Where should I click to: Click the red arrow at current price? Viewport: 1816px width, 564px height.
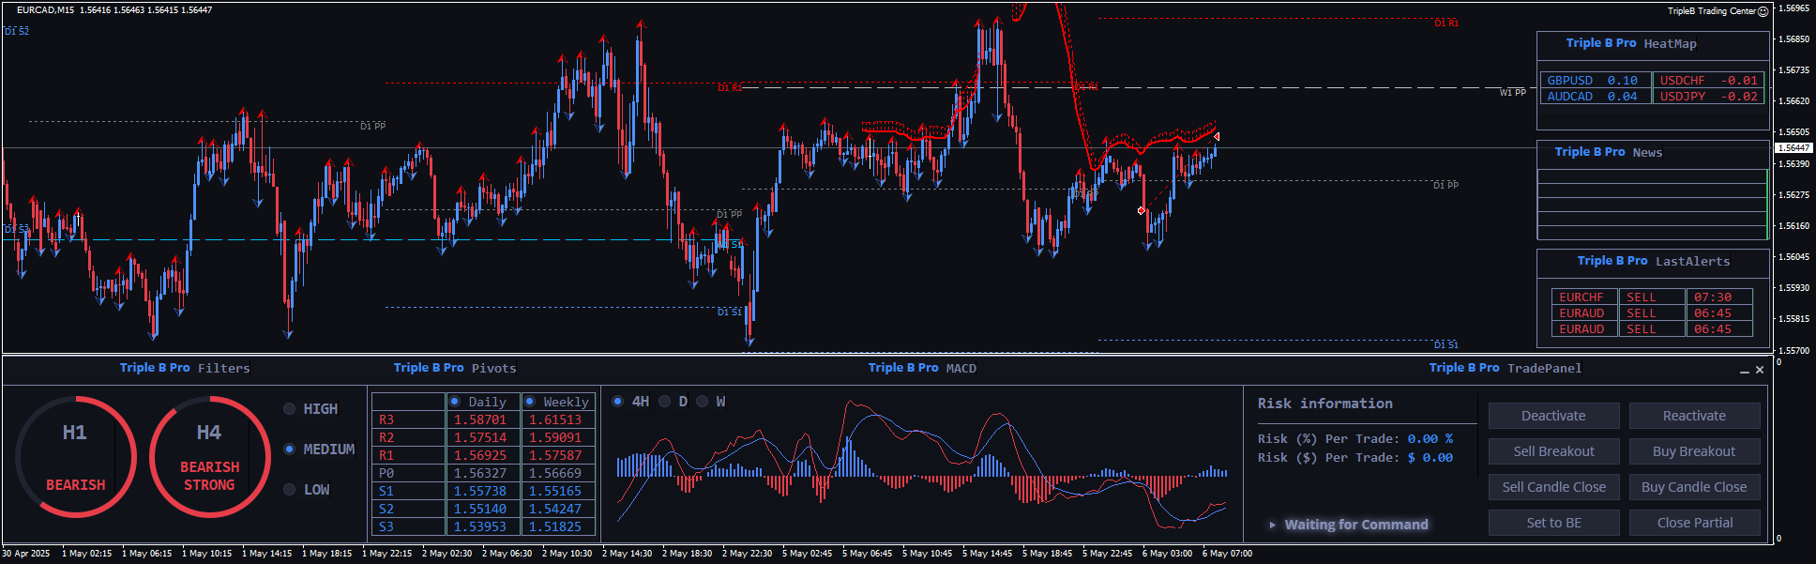click(1217, 137)
